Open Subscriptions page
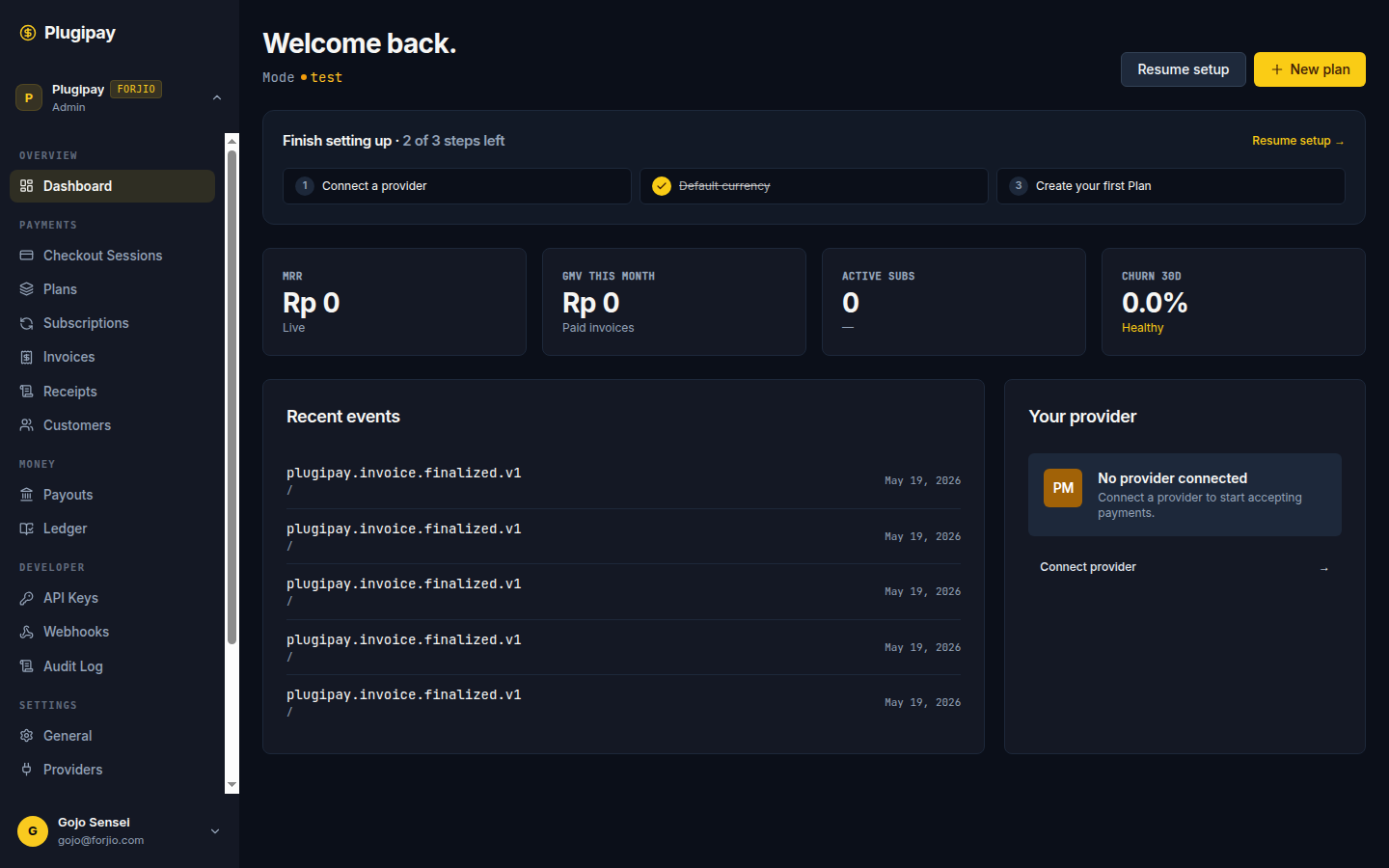 [x=112, y=323]
